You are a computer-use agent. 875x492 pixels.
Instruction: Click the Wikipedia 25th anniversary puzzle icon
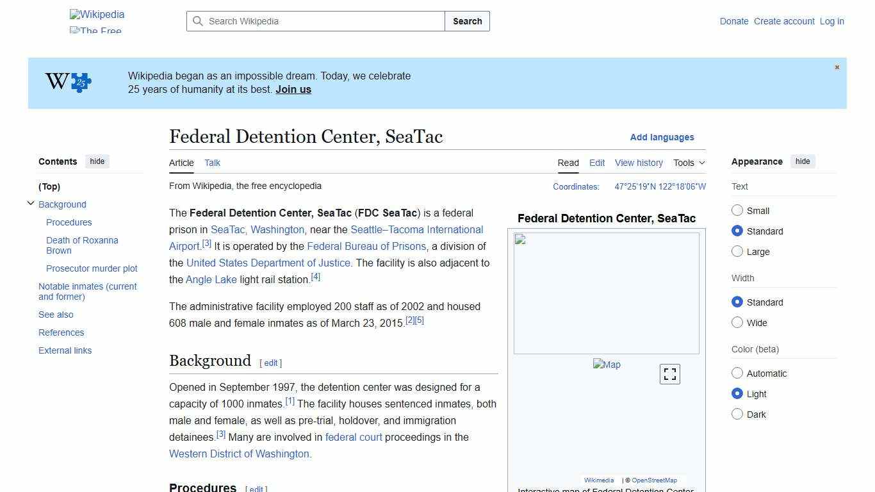point(67,83)
